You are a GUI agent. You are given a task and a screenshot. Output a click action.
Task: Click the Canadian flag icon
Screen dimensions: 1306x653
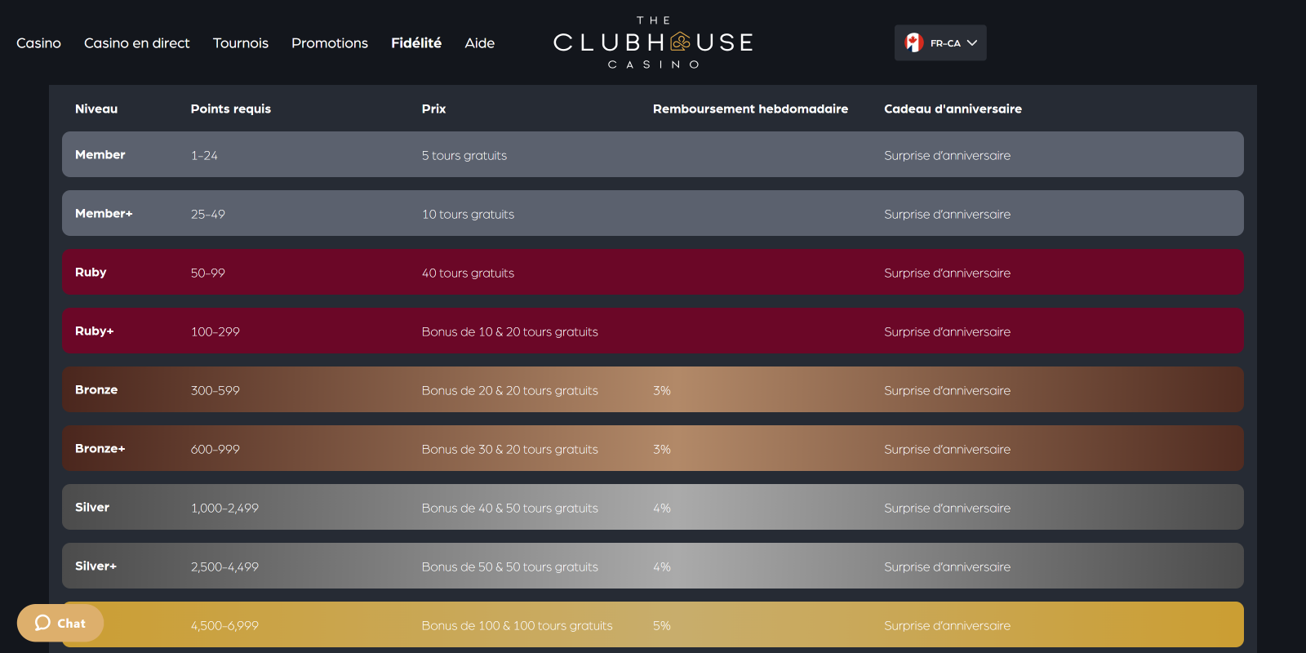(x=914, y=42)
